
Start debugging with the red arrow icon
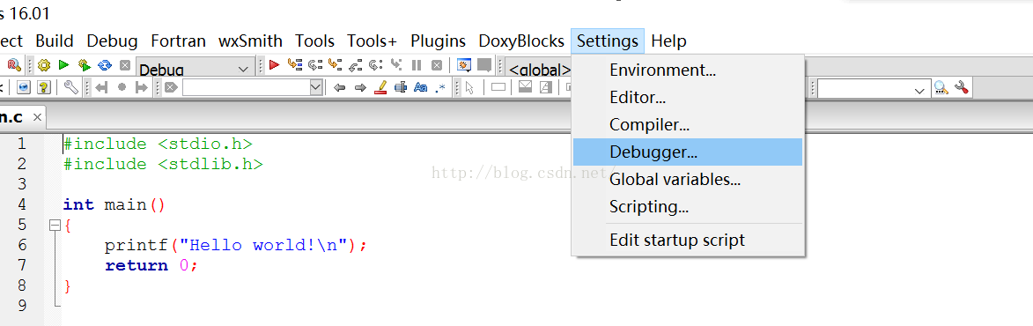[275, 64]
